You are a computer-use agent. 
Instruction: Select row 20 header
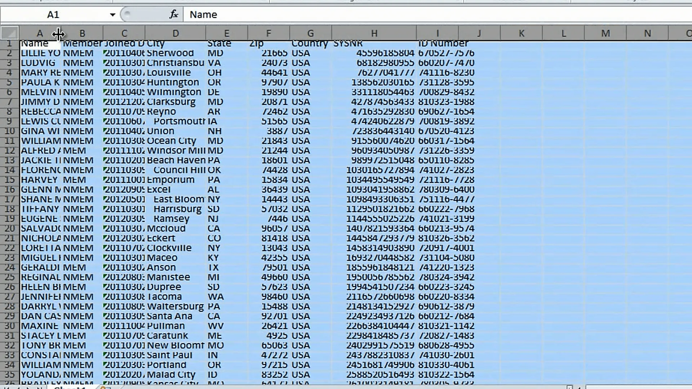10,228
